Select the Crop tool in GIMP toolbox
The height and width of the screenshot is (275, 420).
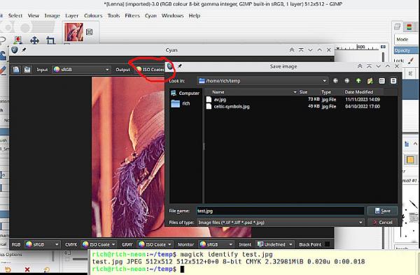[x=50, y=40]
